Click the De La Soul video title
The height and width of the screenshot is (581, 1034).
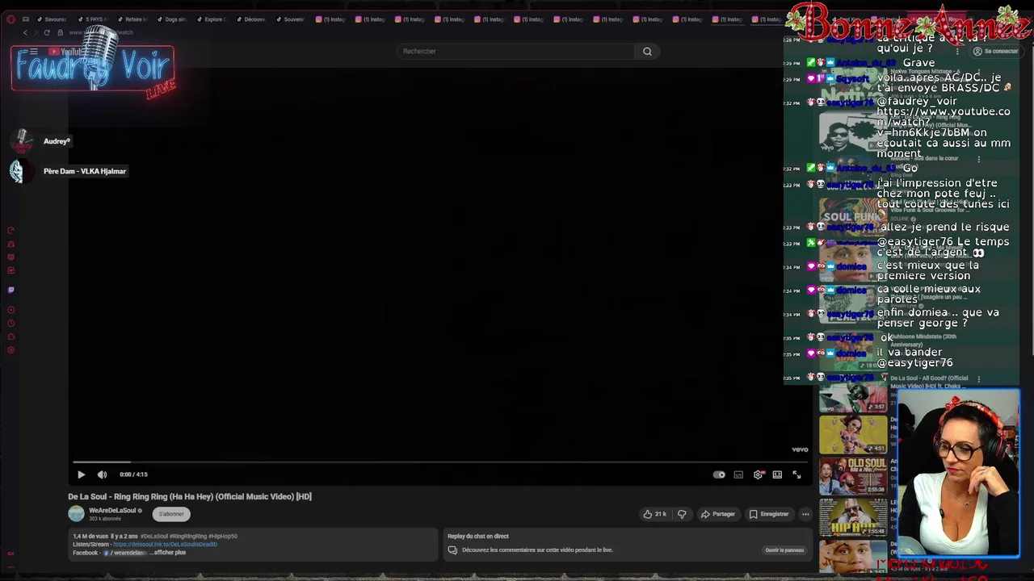pos(190,496)
